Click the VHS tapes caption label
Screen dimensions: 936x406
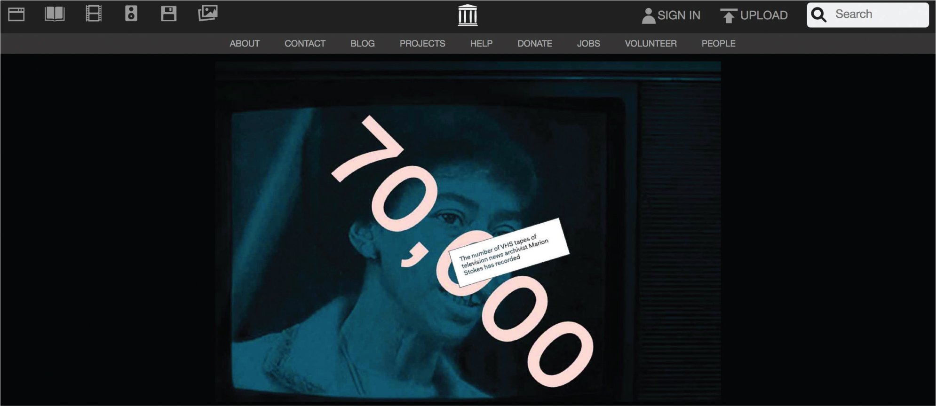[x=509, y=253]
